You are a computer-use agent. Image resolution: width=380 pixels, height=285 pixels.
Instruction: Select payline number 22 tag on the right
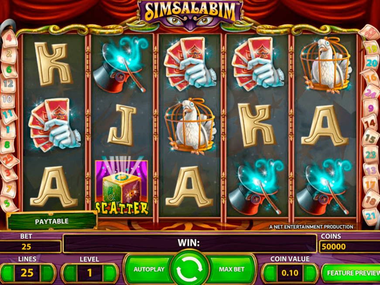pyautogui.click(x=370, y=32)
